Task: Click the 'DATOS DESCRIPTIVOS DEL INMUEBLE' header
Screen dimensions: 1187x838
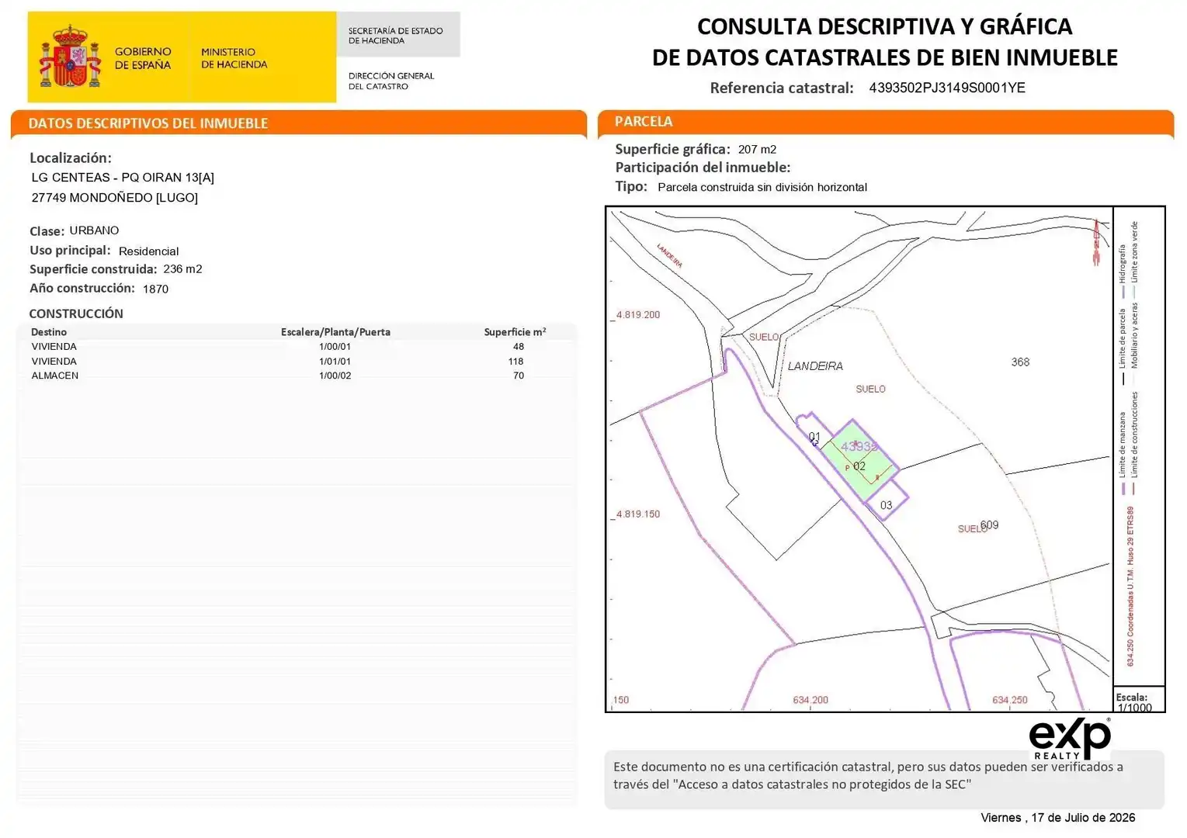Action: click(148, 123)
